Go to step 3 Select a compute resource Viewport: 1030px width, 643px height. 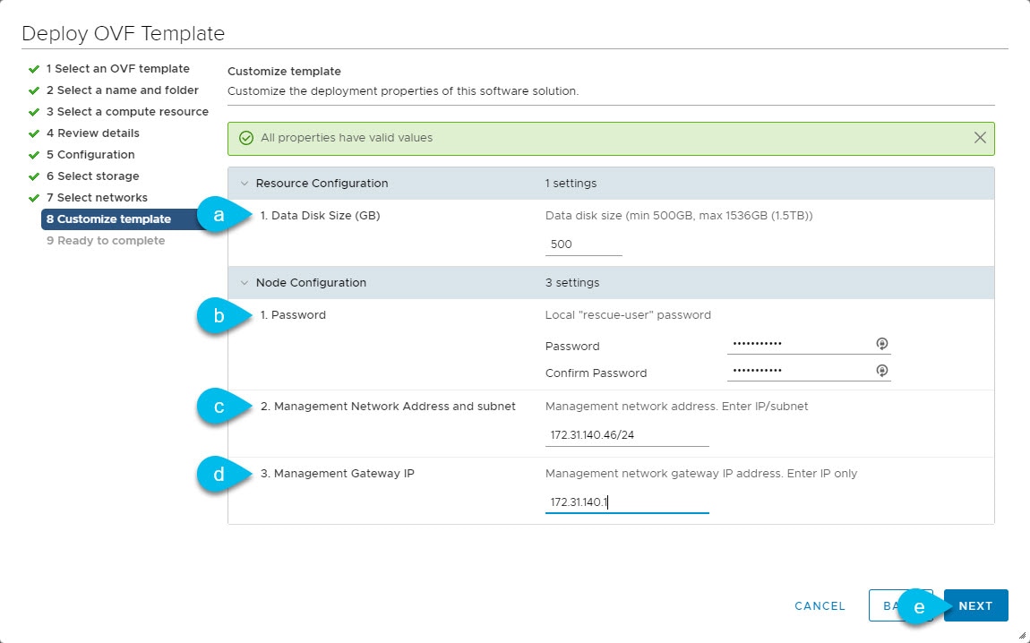[x=127, y=112]
